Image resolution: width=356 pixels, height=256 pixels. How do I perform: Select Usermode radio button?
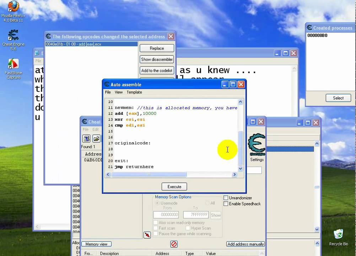pyautogui.click(x=157, y=203)
